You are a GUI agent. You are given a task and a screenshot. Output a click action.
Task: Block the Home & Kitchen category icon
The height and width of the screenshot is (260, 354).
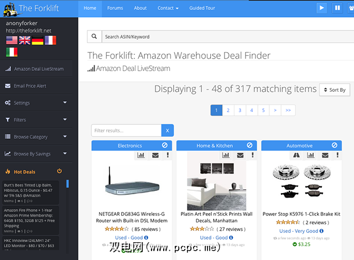click(249, 145)
